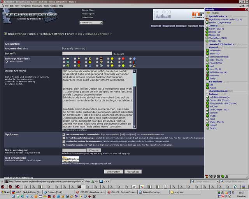Open the Edit menu
This screenshot has height=199, width=249.
pos(12,6)
